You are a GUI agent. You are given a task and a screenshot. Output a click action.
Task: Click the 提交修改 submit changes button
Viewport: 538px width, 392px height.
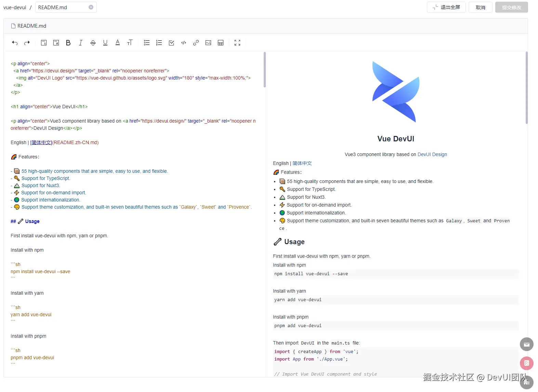(x=512, y=7)
